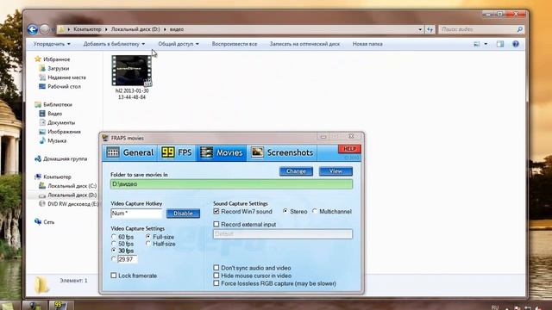Viewport: 552px width, 310px height.
Task: Refresh the Explorer address bar
Action: tap(430, 29)
